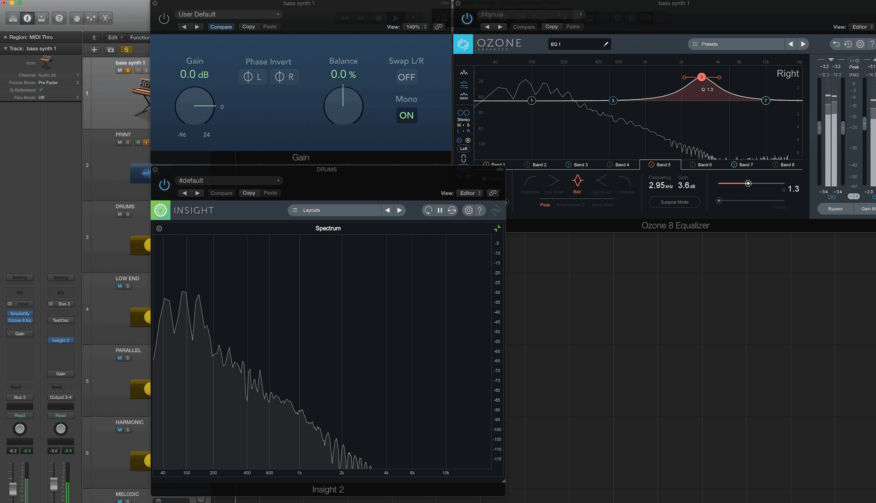Image resolution: width=876 pixels, height=503 pixels.
Task: Solo the DRUMS track
Action: point(127,214)
